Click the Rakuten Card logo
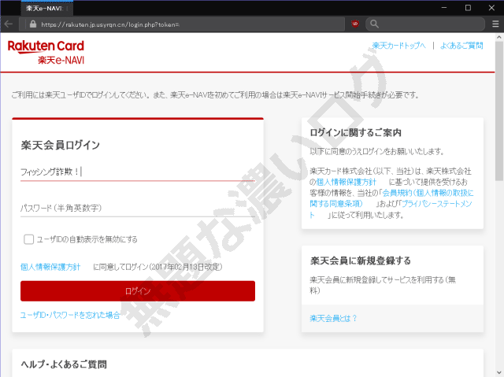Screen dimensions: 504x377 click(46, 52)
